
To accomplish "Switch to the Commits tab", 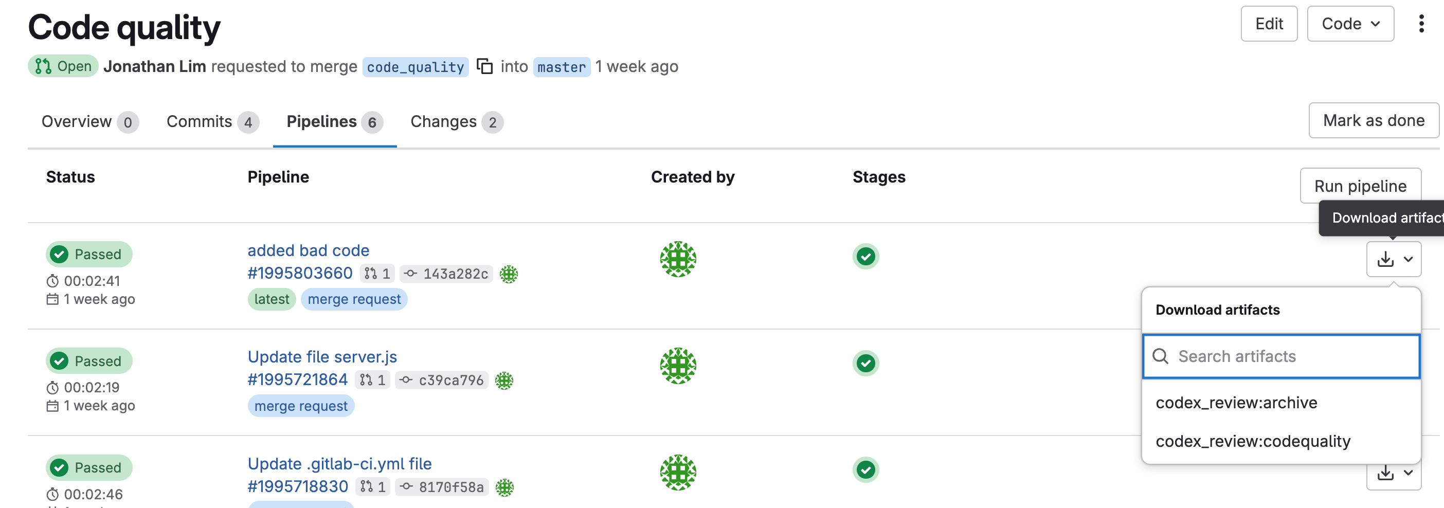I will click(x=200, y=121).
